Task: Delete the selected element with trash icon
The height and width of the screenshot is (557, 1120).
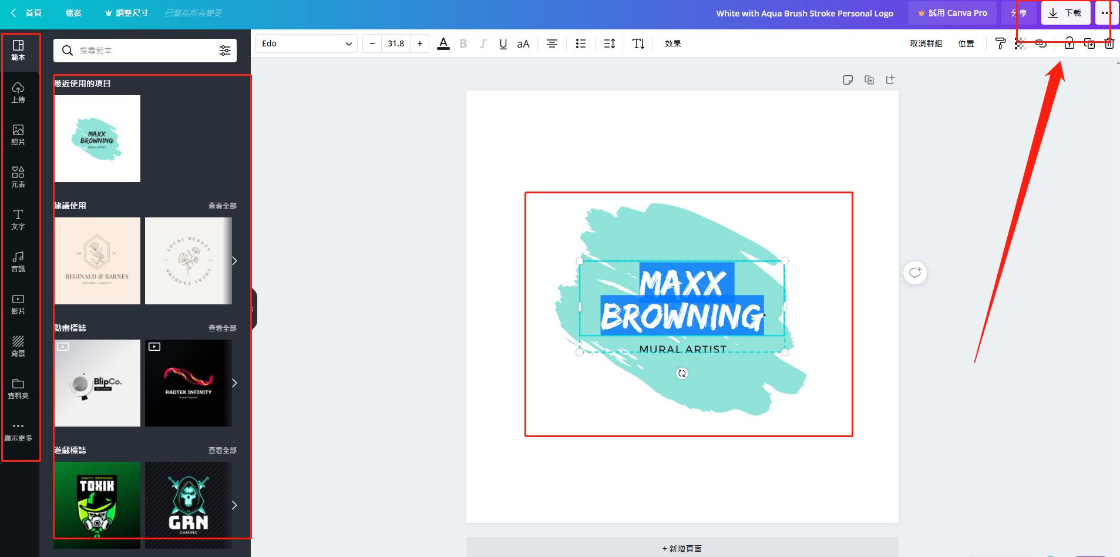Action: point(1109,43)
